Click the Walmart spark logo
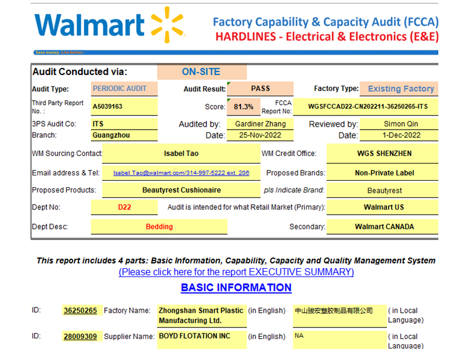Viewport: 469px width, 352px height. [x=167, y=25]
